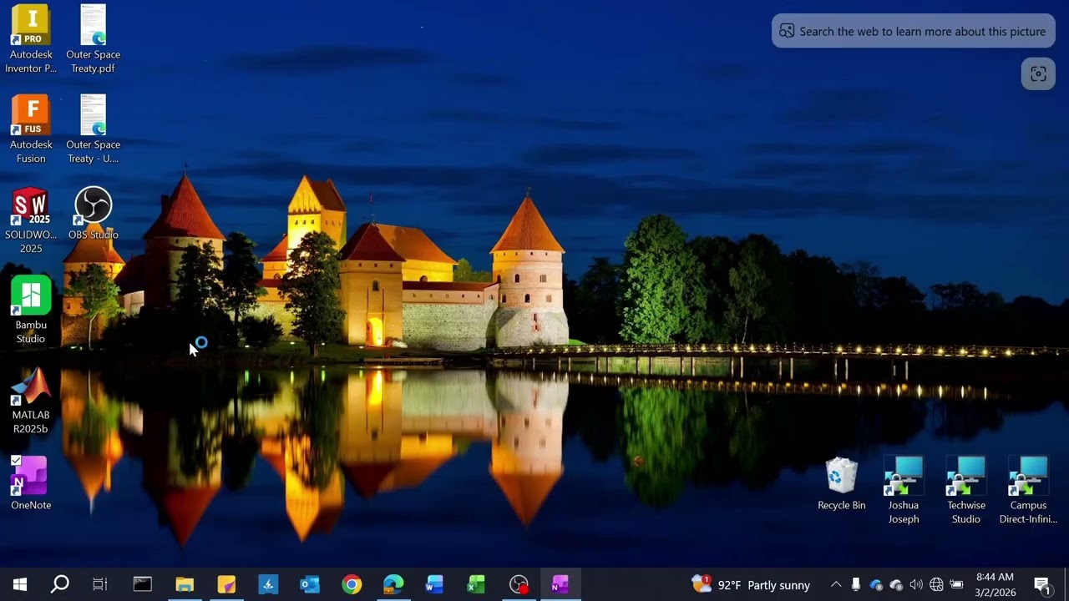Switch to OneNote in the taskbar
This screenshot has width=1069, height=601.
coord(560,584)
